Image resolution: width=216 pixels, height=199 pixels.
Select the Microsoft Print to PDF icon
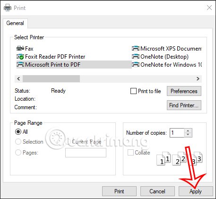[x=20, y=64]
